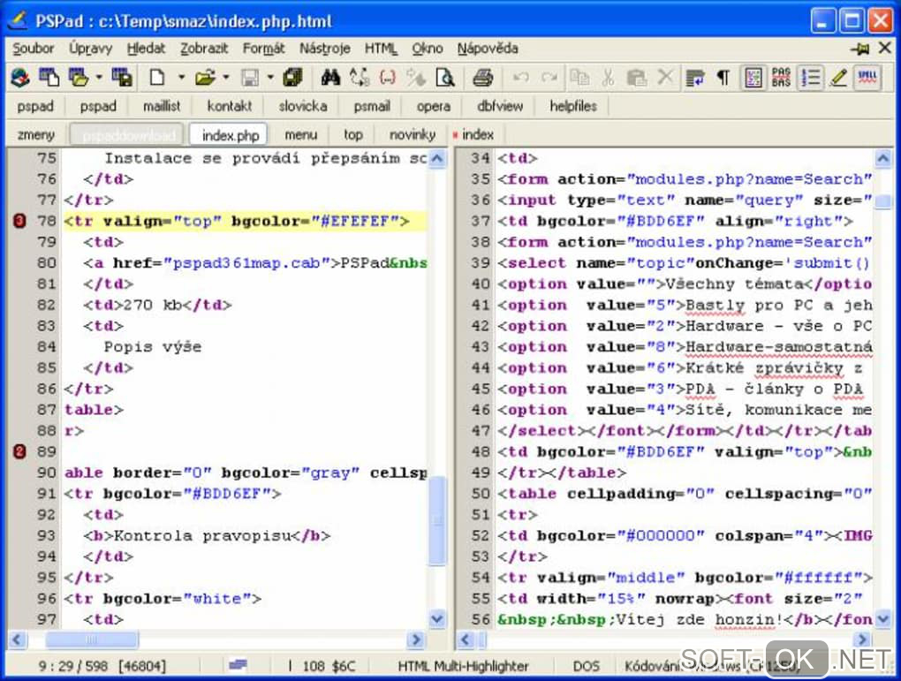This screenshot has height=681, width=901.
Task: Expand the Save dropdown arrow
Action: tap(270, 78)
